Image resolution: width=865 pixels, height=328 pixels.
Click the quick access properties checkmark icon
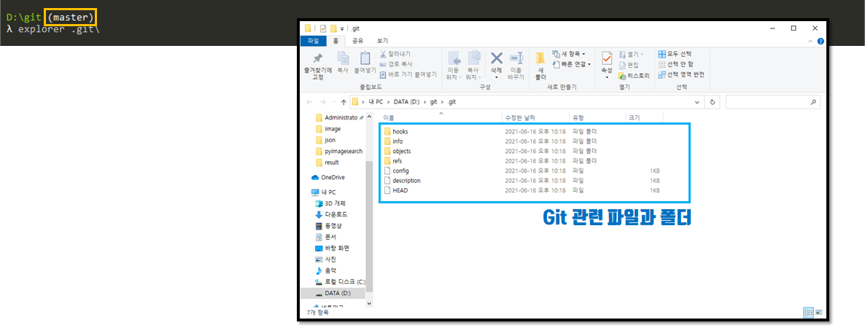pyautogui.click(x=323, y=28)
